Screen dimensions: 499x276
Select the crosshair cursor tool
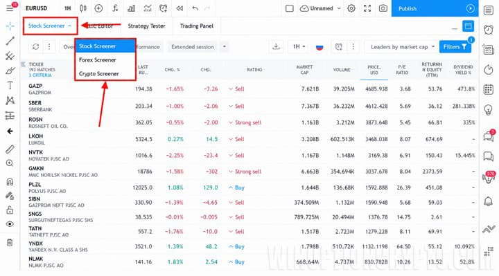click(10, 26)
